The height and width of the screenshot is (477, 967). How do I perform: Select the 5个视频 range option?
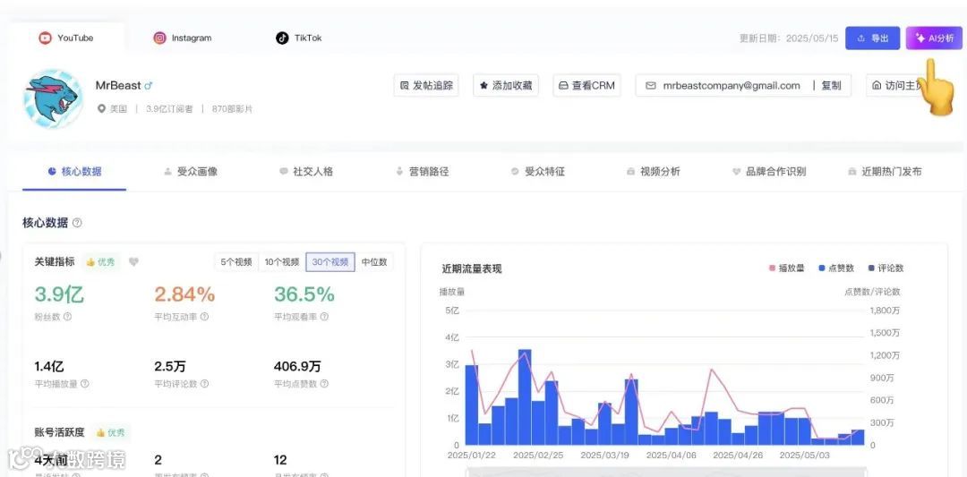point(236,262)
